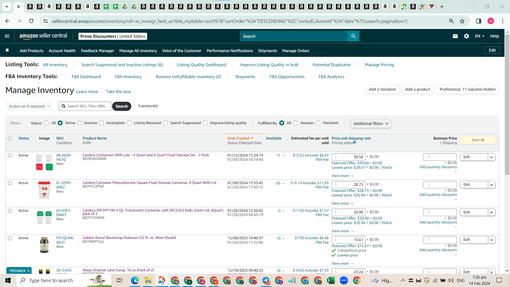Image resolution: width=510 pixels, height=287 pixels.
Task: Open the browser tab search dropdown
Action: (x=7, y=7)
